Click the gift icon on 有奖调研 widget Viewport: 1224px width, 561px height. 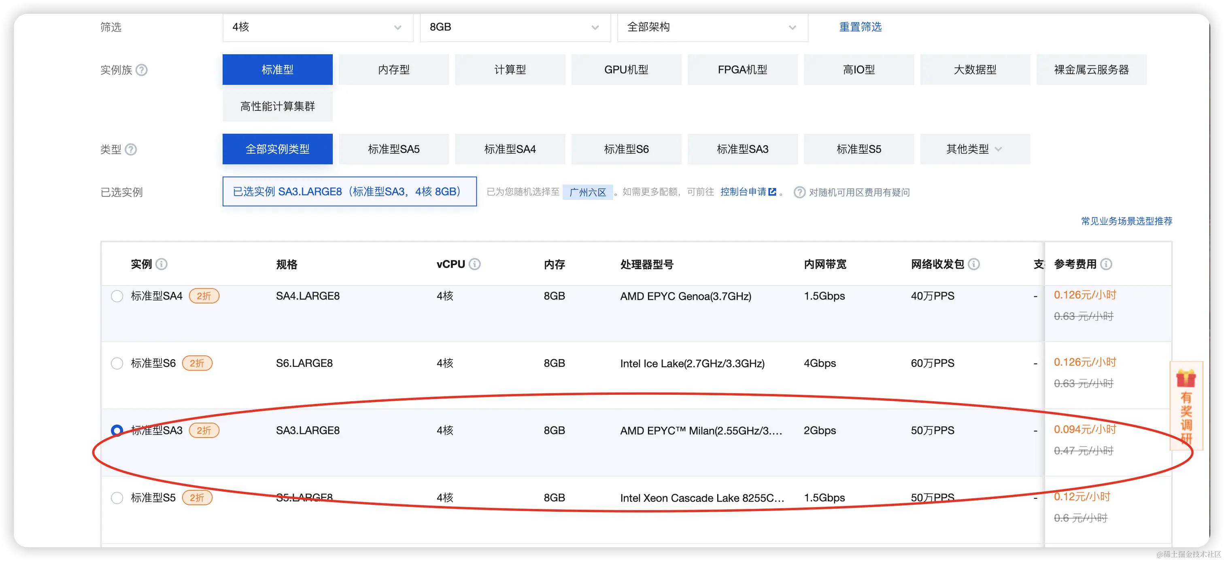pos(1186,378)
